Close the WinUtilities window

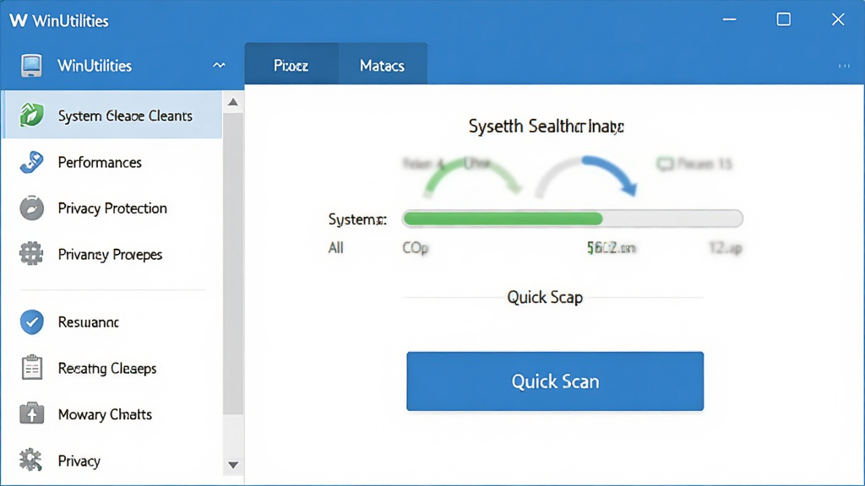(x=838, y=19)
